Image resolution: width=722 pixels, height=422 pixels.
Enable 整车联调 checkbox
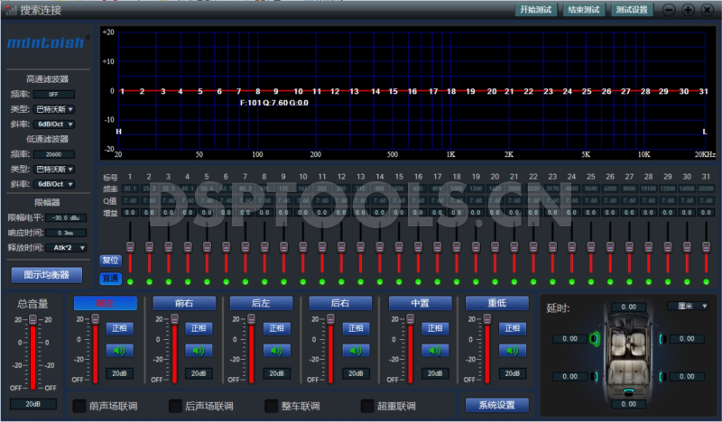tap(272, 406)
